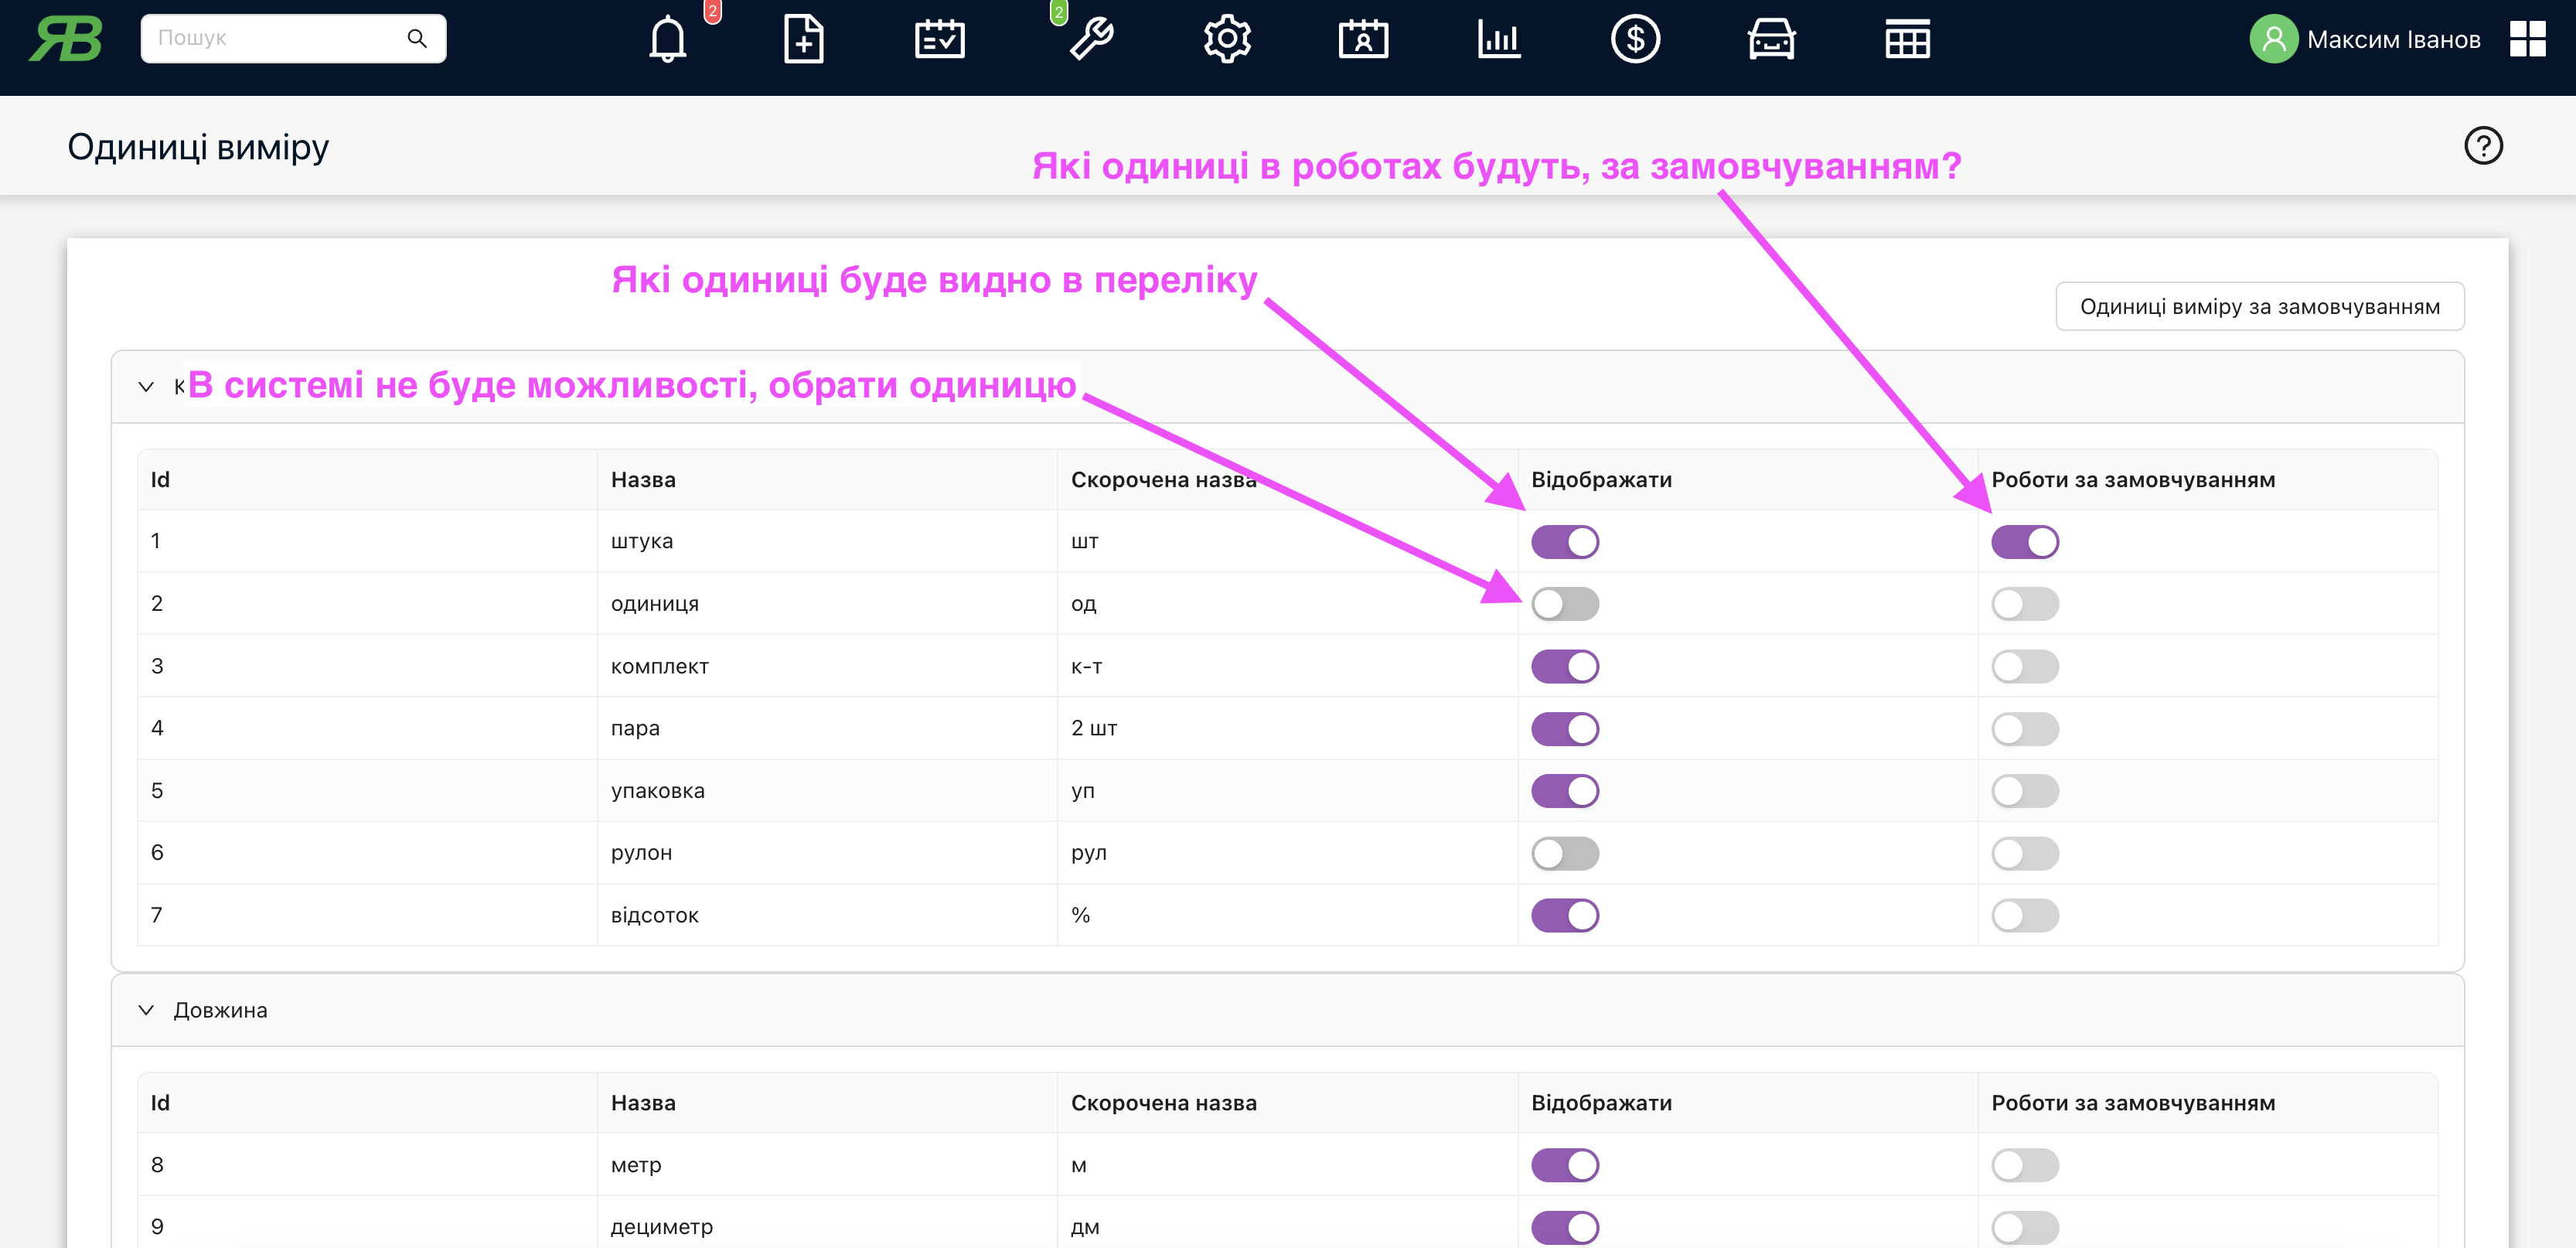
Task: Collapse the Довжина section chevron
Action: point(146,1010)
